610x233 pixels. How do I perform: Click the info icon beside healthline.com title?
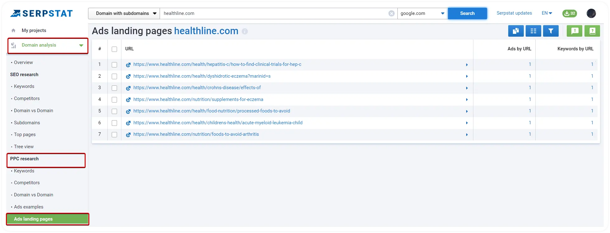tap(245, 31)
